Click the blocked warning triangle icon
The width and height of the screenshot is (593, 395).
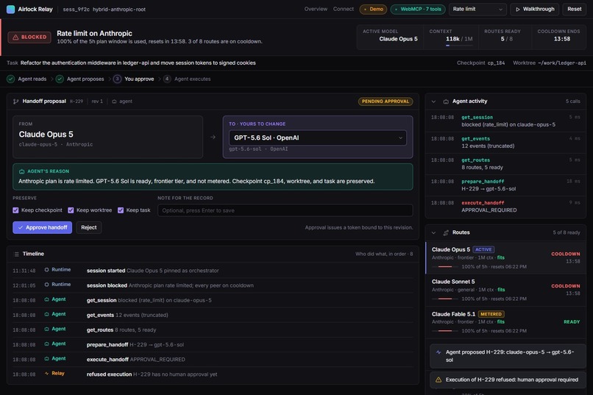pyautogui.click(x=15, y=37)
